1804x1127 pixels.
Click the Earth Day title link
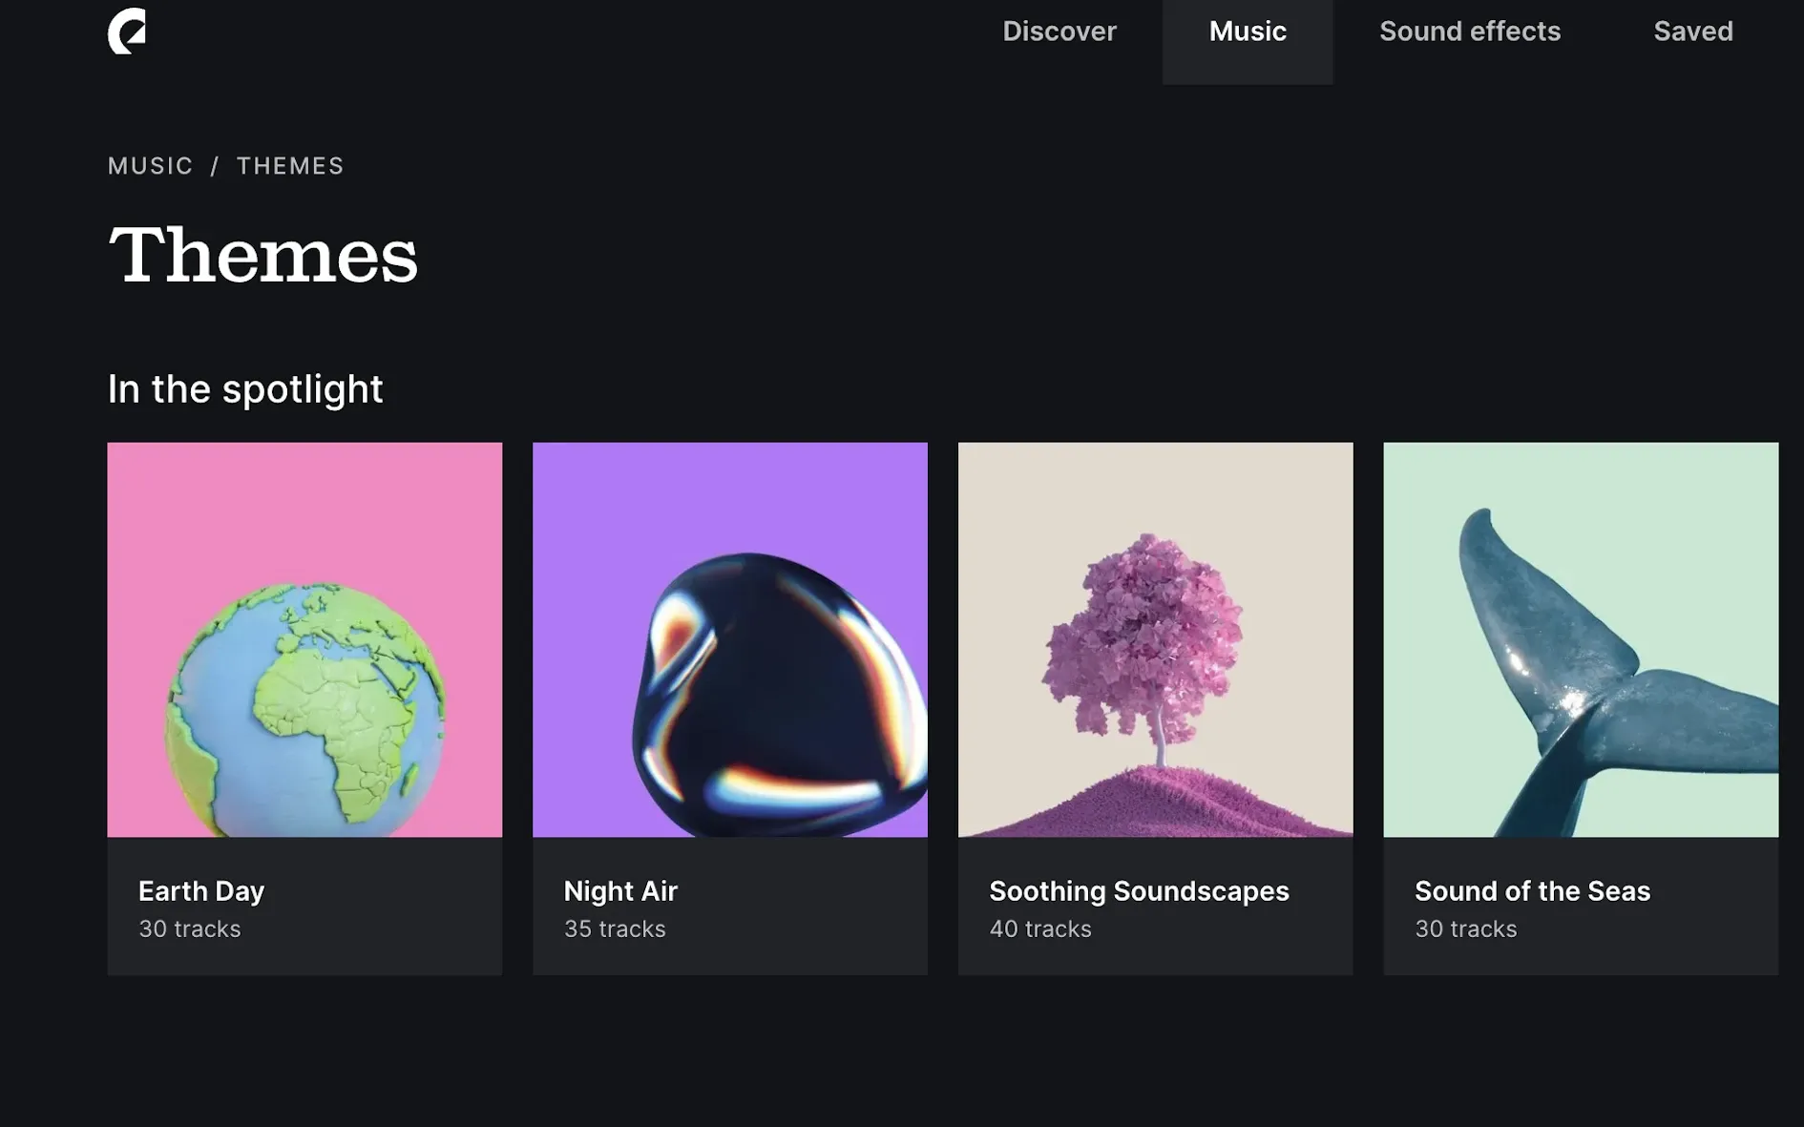[x=200, y=891]
